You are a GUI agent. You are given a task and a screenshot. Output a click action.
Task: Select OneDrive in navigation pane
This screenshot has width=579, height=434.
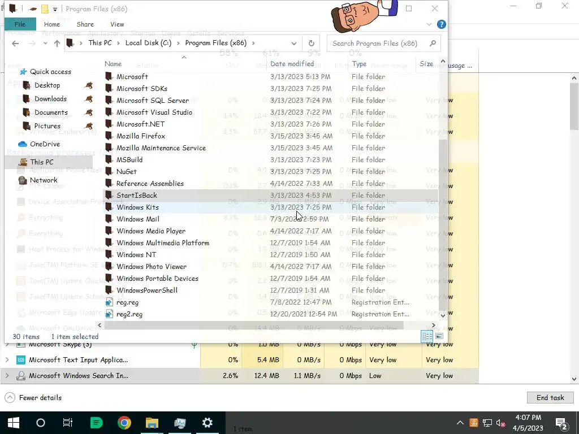coord(45,144)
